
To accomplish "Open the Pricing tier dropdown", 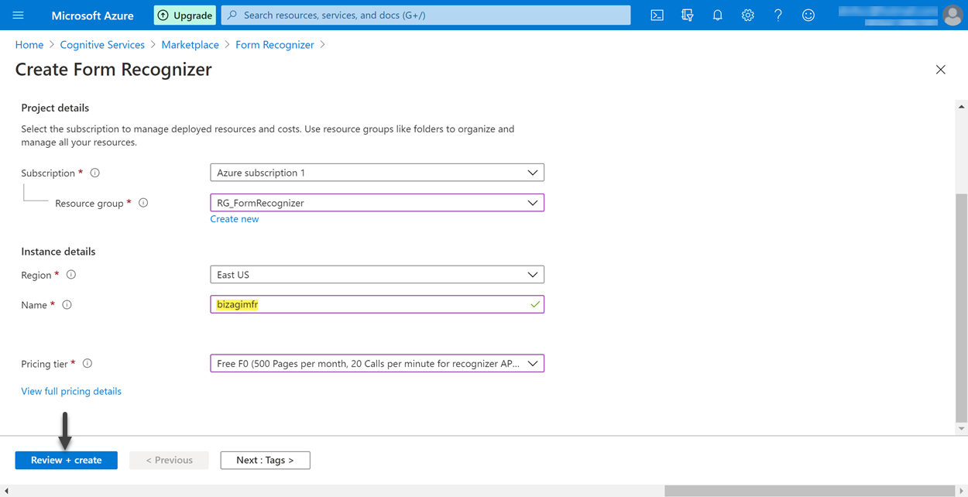I will 377,363.
